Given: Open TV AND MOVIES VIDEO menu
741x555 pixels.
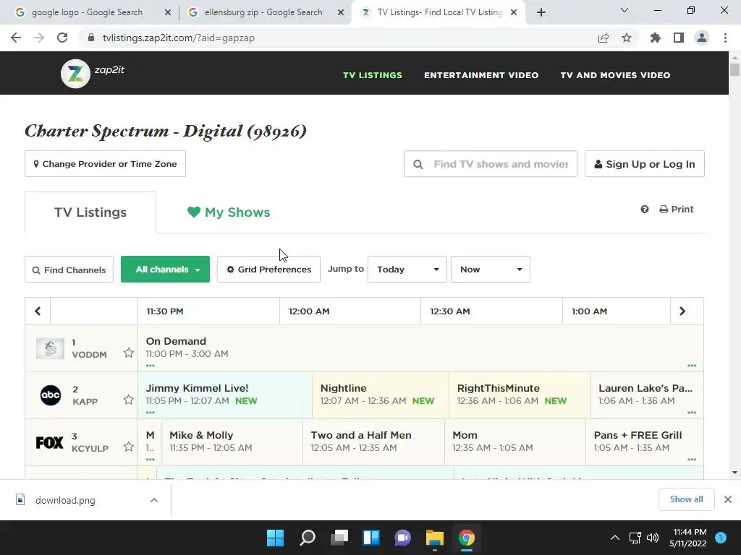Looking at the screenshot, I should coord(615,75).
